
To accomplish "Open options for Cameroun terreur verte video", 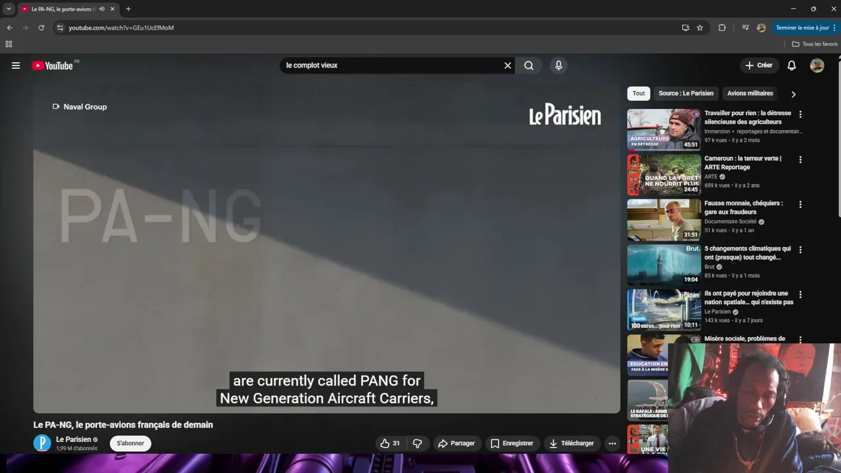I will [800, 160].
